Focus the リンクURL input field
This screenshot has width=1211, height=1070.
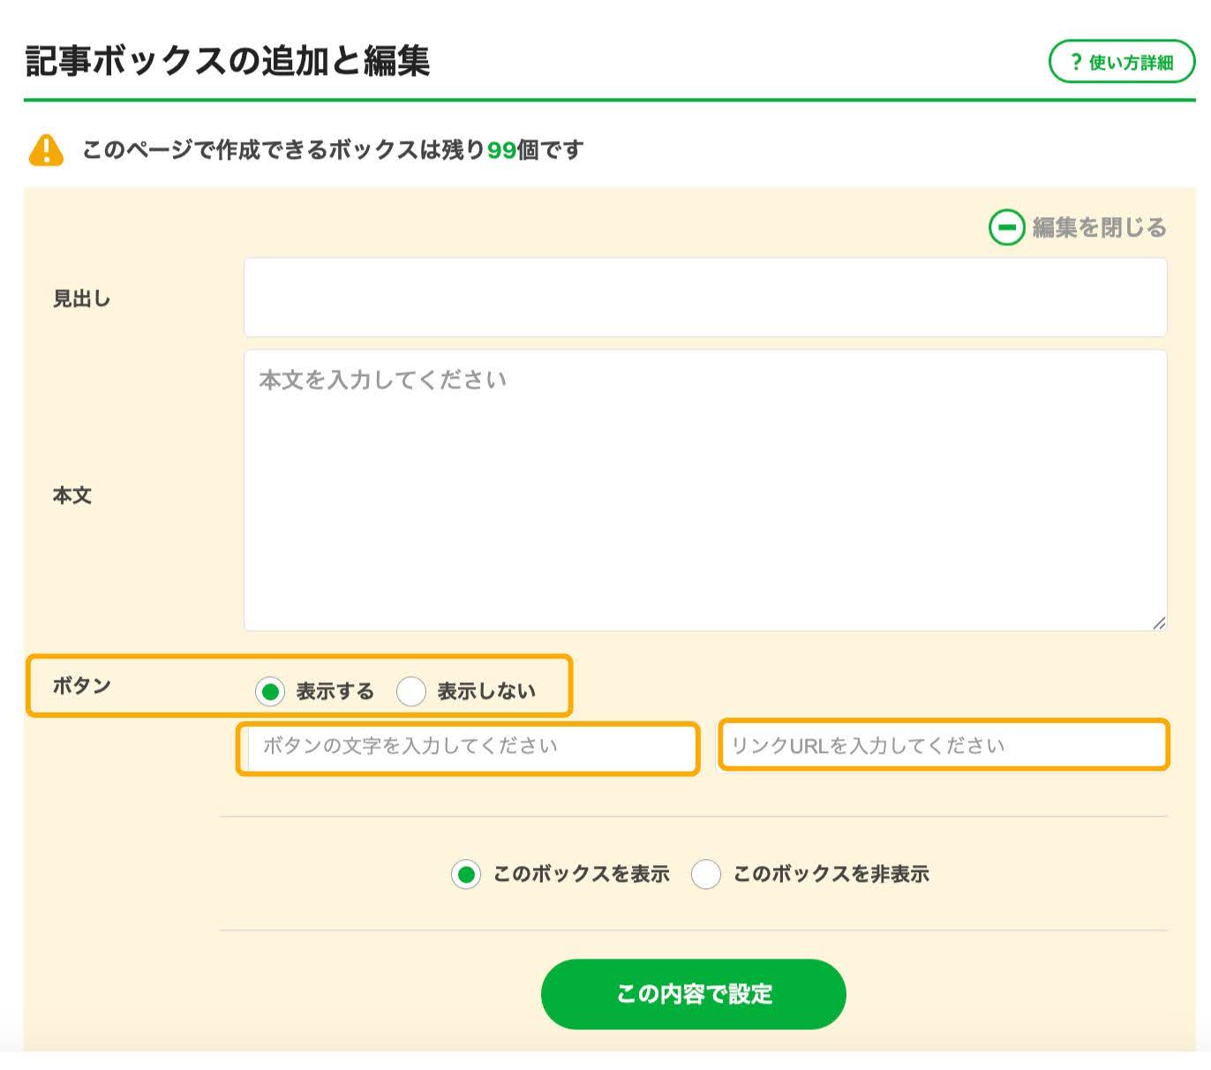tap(944, 746)
